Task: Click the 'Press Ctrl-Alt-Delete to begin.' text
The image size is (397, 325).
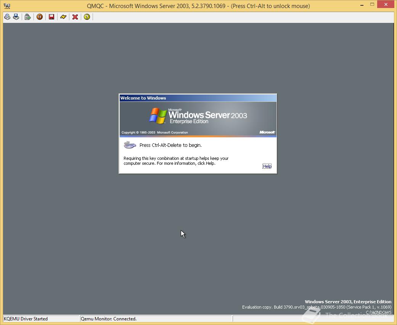Action: (x=170, y=145)
